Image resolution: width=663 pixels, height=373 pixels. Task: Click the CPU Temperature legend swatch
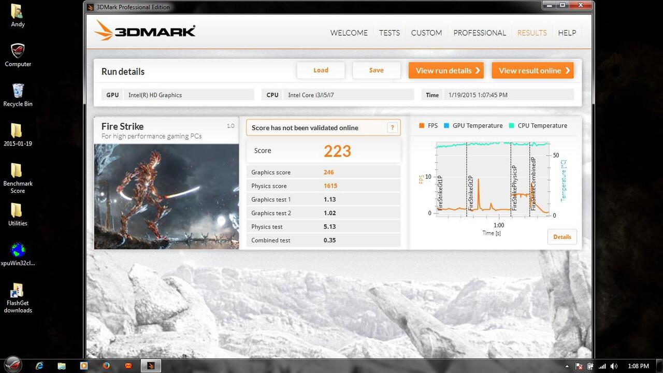coord(511,126)
